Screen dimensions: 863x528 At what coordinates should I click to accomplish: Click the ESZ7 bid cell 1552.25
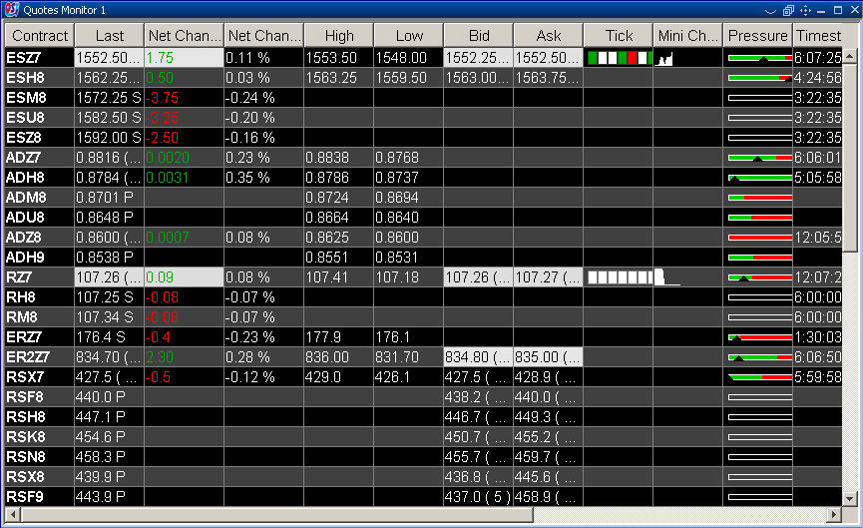click(479, 58)
